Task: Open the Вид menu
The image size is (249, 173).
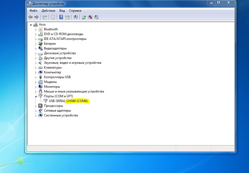Action: tap(62, 11)
